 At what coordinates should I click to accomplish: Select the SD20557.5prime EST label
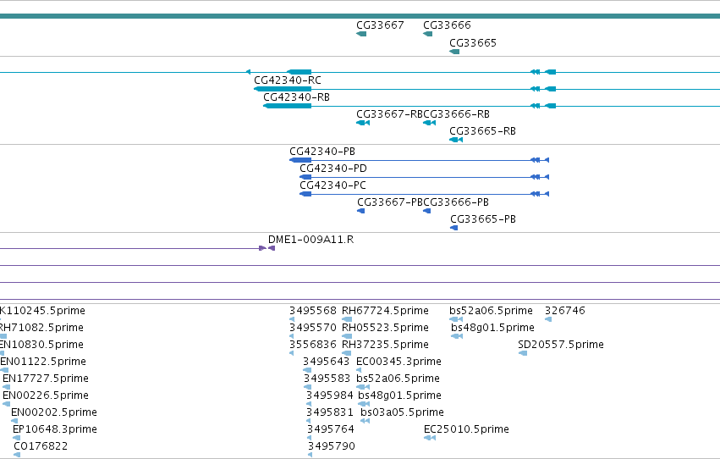pos(561,345)
